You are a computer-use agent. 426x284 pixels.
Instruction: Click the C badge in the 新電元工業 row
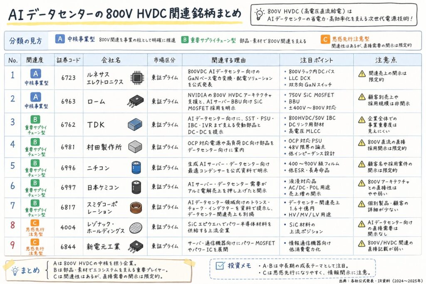coord(35,242)
